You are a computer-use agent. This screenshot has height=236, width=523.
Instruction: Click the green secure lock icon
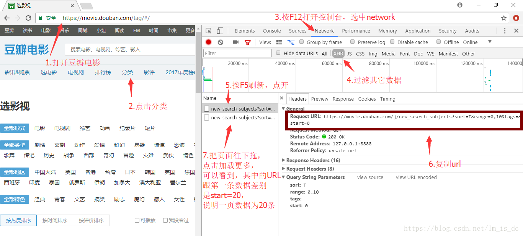click(41, 18)
